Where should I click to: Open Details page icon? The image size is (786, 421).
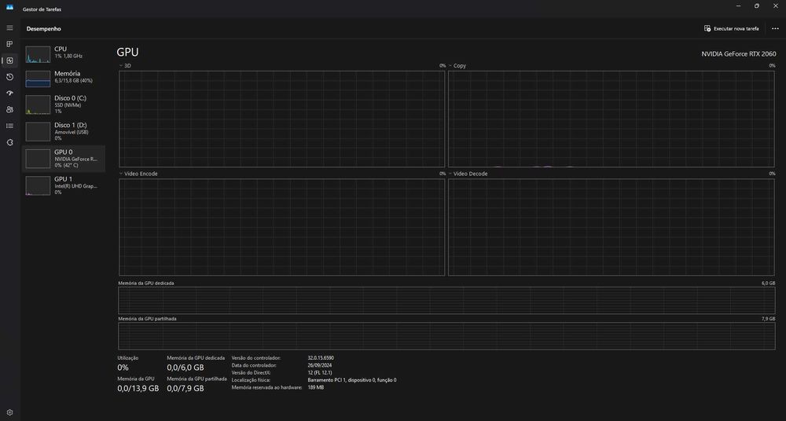pyautogui.click(x=9, y=126)
